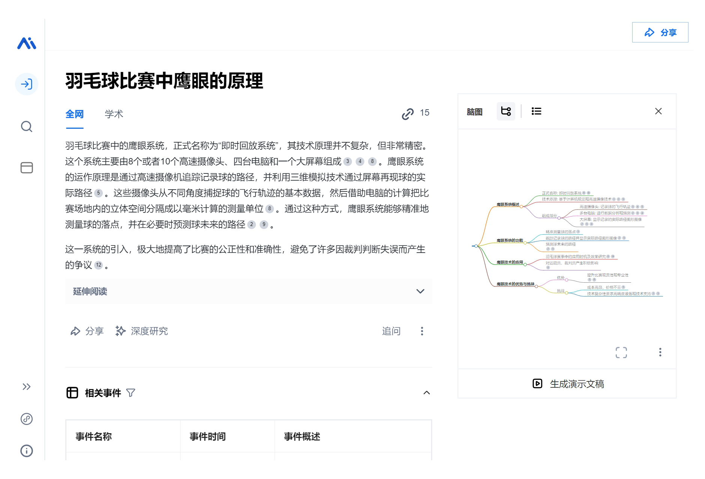The height and width of the screenshot is (479, 705).
Task: Click the 鹰眼技术的优势与挑战 mind map node
Action: coord(516,284)
